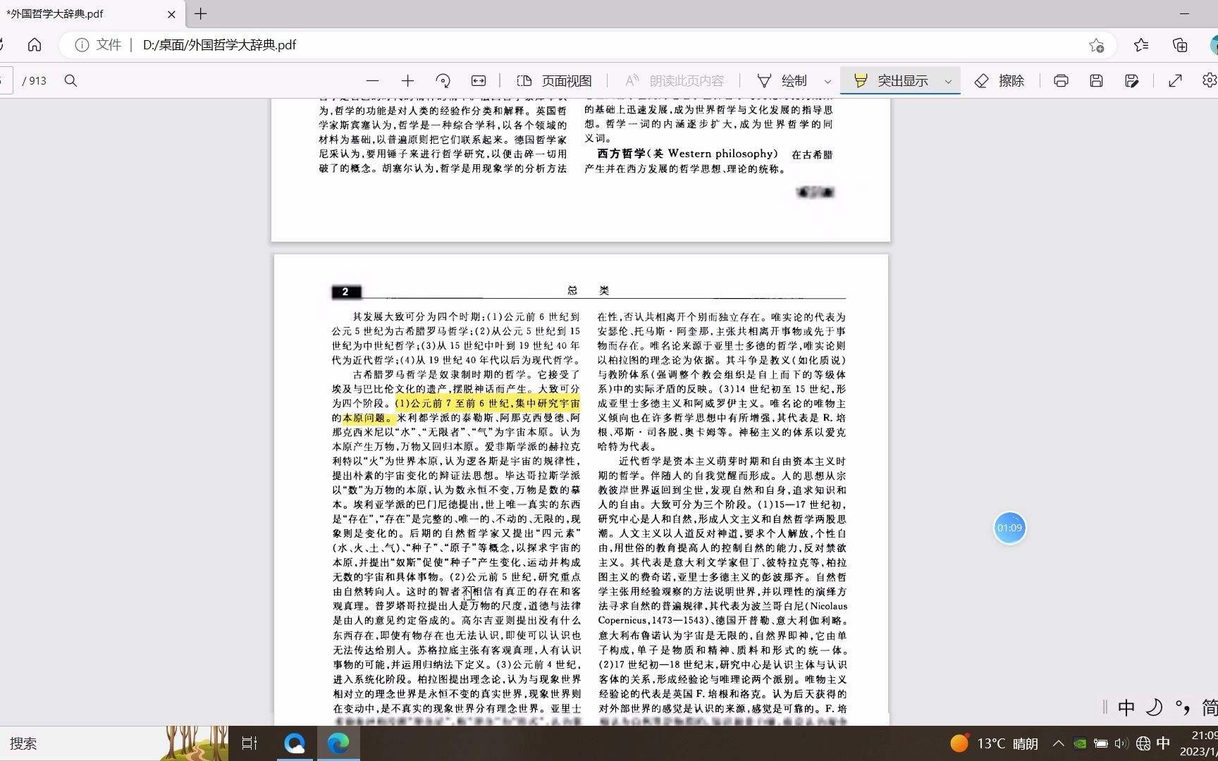Start 朗读此页内容 read aloud
Screen dimensions: 1218x761
[x=675, y=81]
